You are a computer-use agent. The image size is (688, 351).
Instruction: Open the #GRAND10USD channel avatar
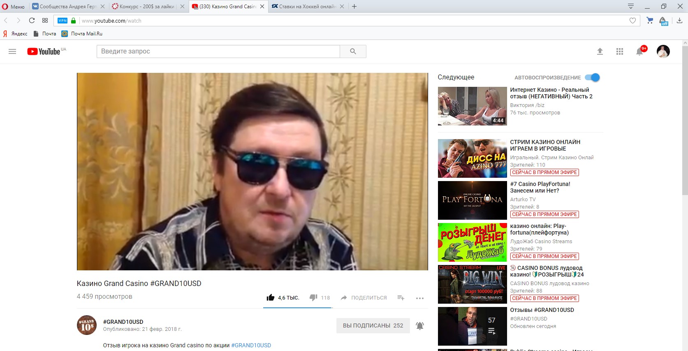click(x=87, y=325)
